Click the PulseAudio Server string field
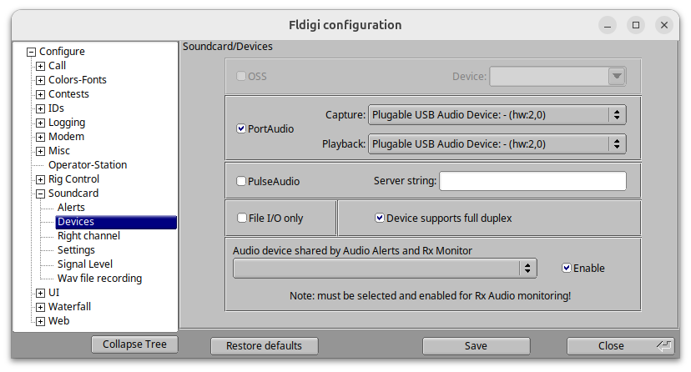This screenshot has height=372, width=691. (532, 181)
